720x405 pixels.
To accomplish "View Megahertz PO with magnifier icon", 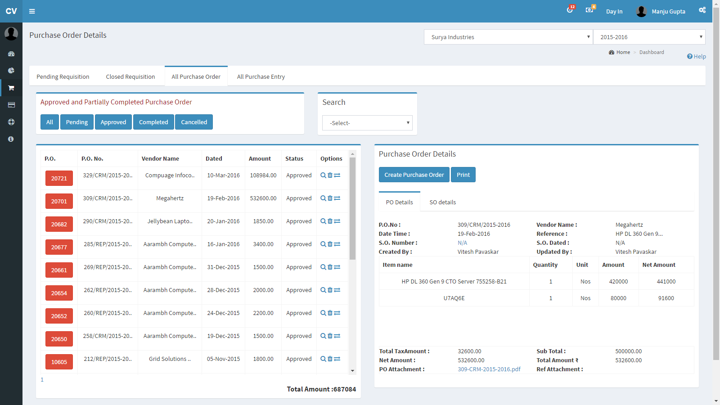I will coord(323,198).
